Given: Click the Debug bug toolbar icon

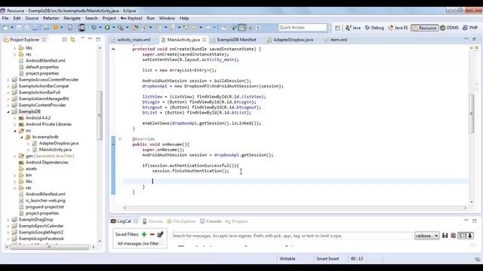Looking at the screenshot, I should (94, 28).
